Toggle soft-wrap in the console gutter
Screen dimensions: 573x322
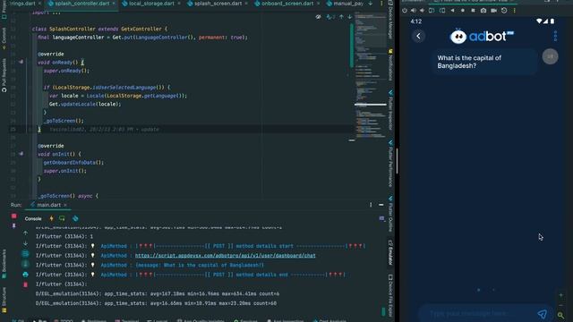[25, 253]
